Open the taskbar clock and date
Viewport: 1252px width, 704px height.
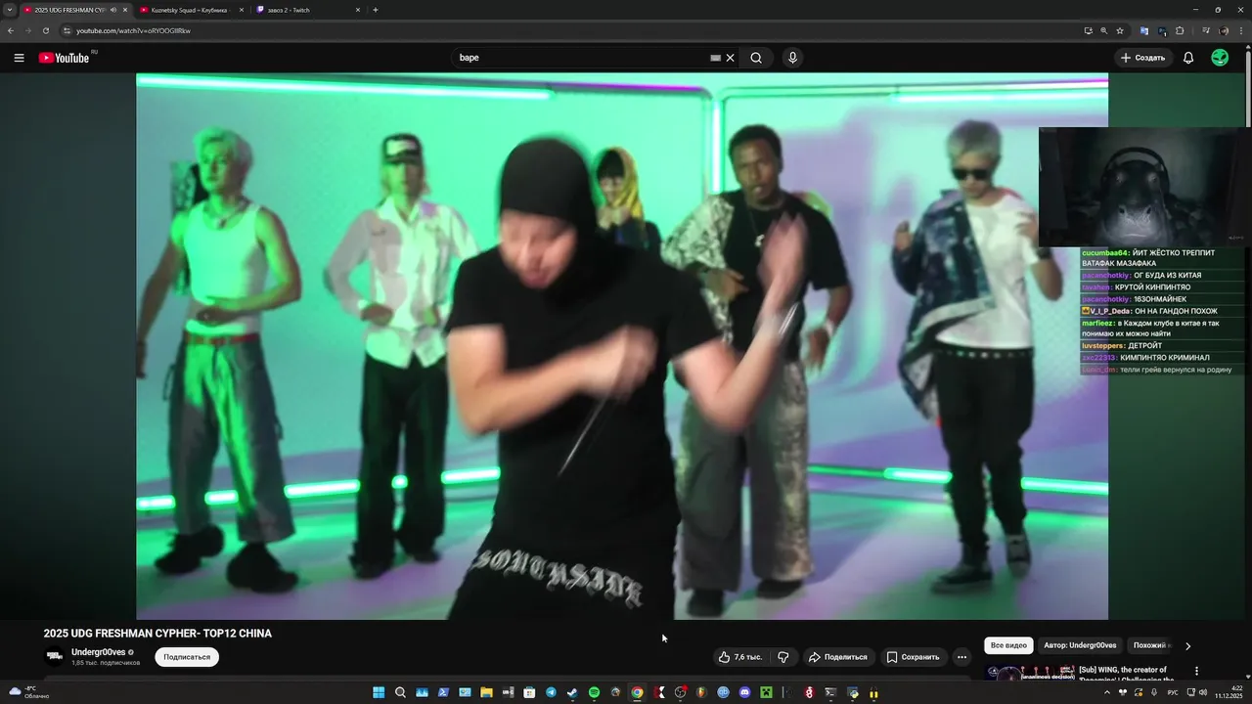[x=1227, y=692]
